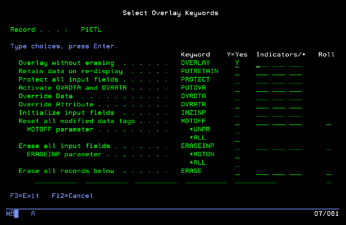The width and height of the screenshot is (346, 225).
Task: Click first indicator field on OVERLAY row
Action: [x=262, y=63]
